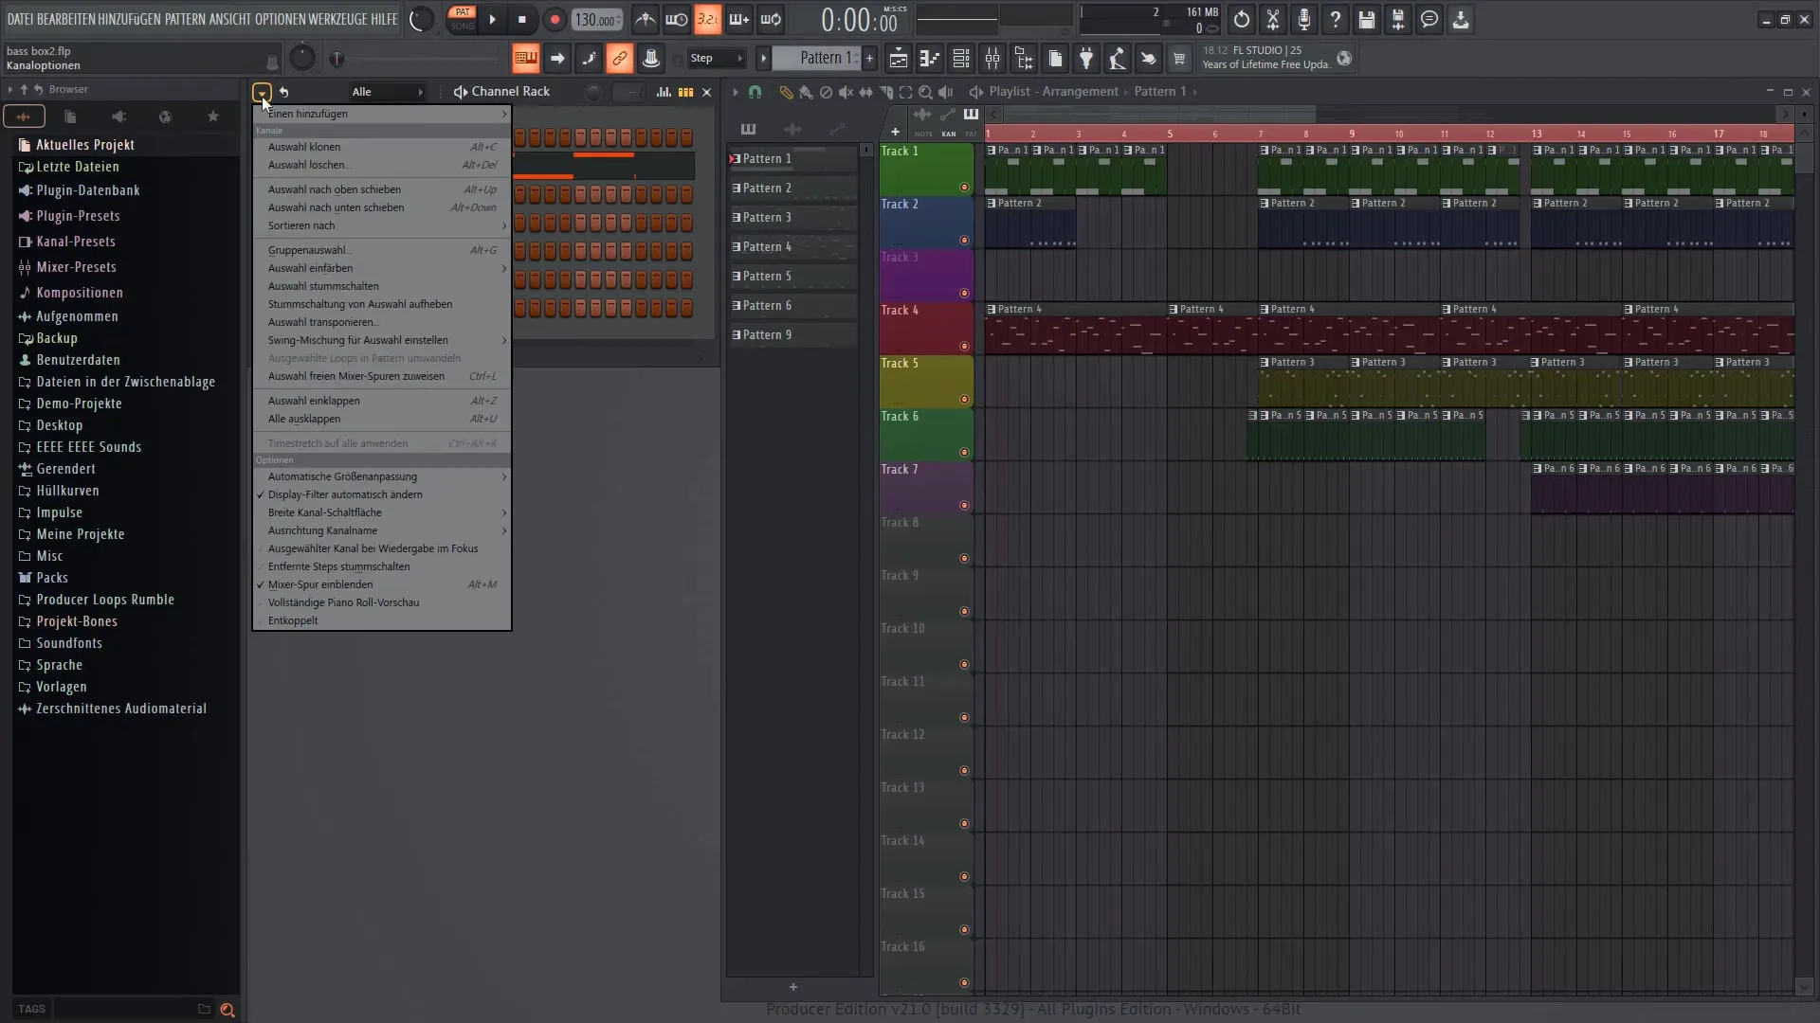Show the playlist view icon
This screenshot has width=1820, height=1023.
click(898, 59)
